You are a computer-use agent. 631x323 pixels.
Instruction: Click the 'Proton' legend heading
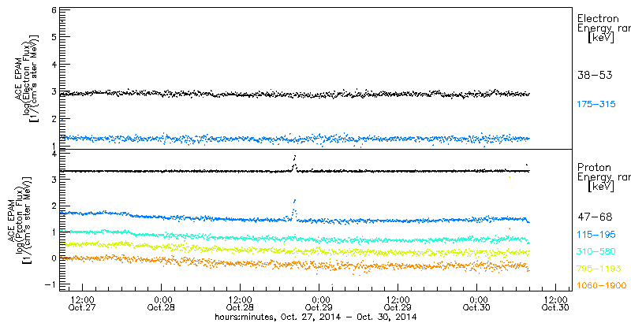point(594,168)
